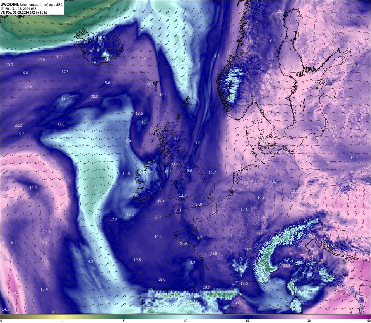Click the 21.9 value label
371x323 pixels.
click(325, 163)
